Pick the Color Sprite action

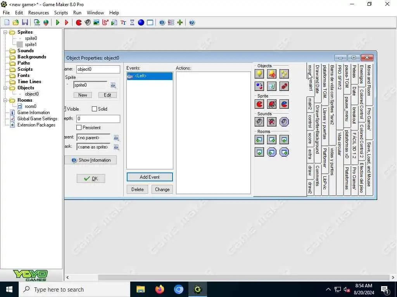pos(284,104)
